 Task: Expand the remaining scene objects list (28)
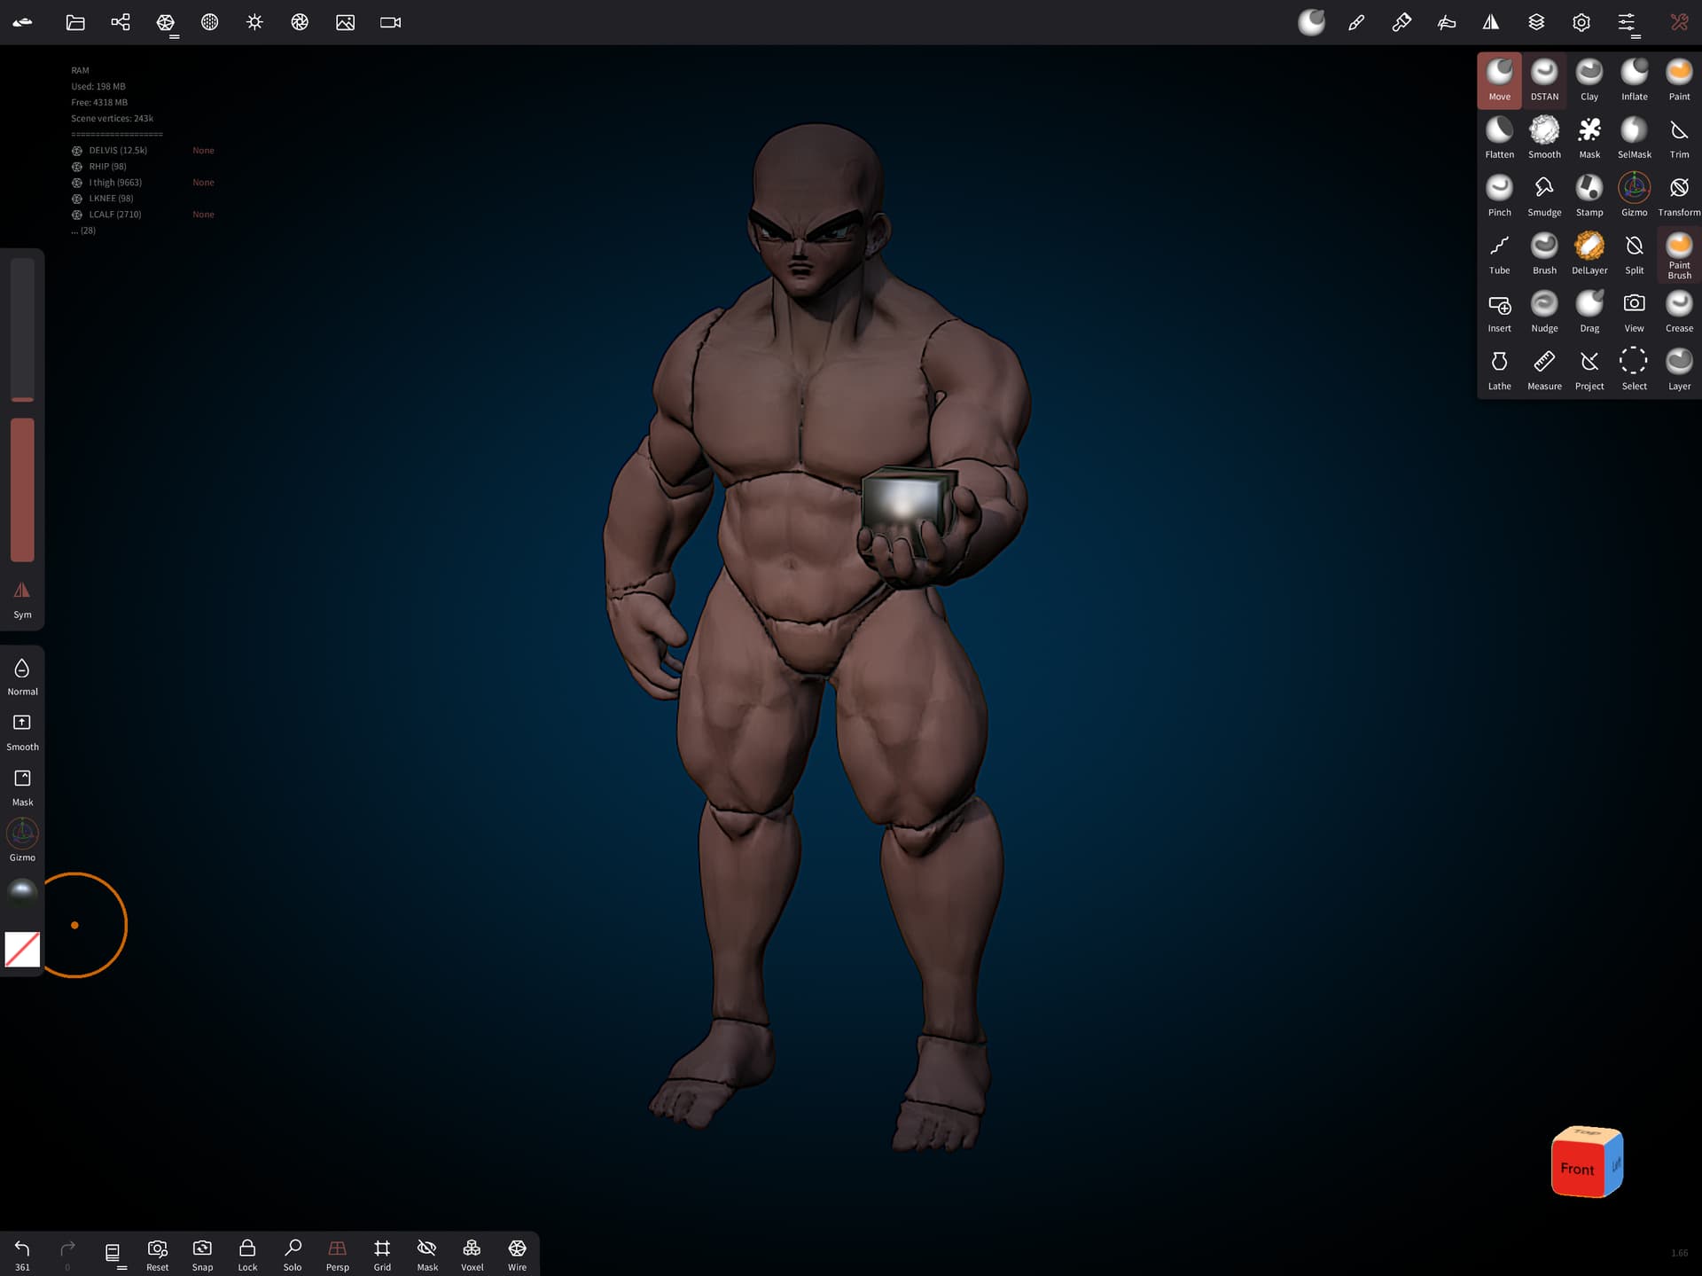(x=85, y=231)
